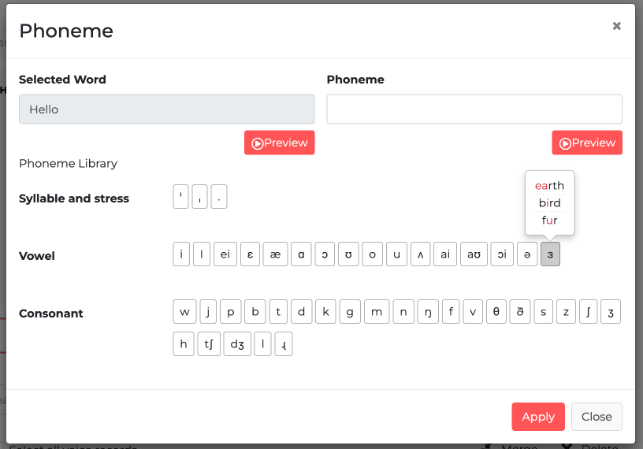Select the æ vowel phoneme
643x449 pixels.
point(275,254)
